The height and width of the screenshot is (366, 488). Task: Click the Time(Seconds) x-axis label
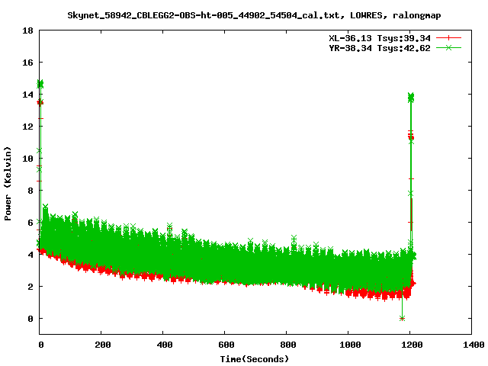254,359
